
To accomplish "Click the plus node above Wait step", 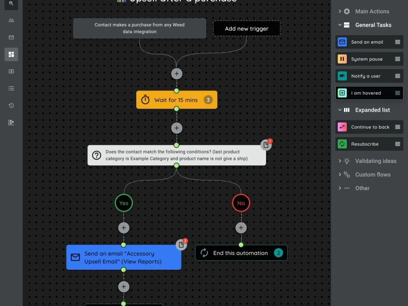I will point(177,73).
